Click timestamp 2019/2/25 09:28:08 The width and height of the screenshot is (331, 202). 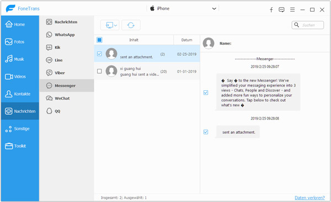tap(265, 118)
